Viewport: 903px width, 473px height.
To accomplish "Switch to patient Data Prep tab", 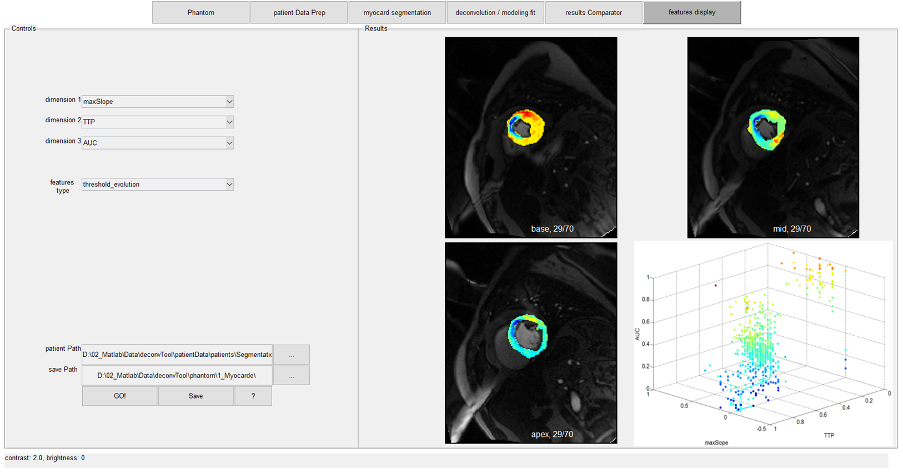I will point(299,12).
